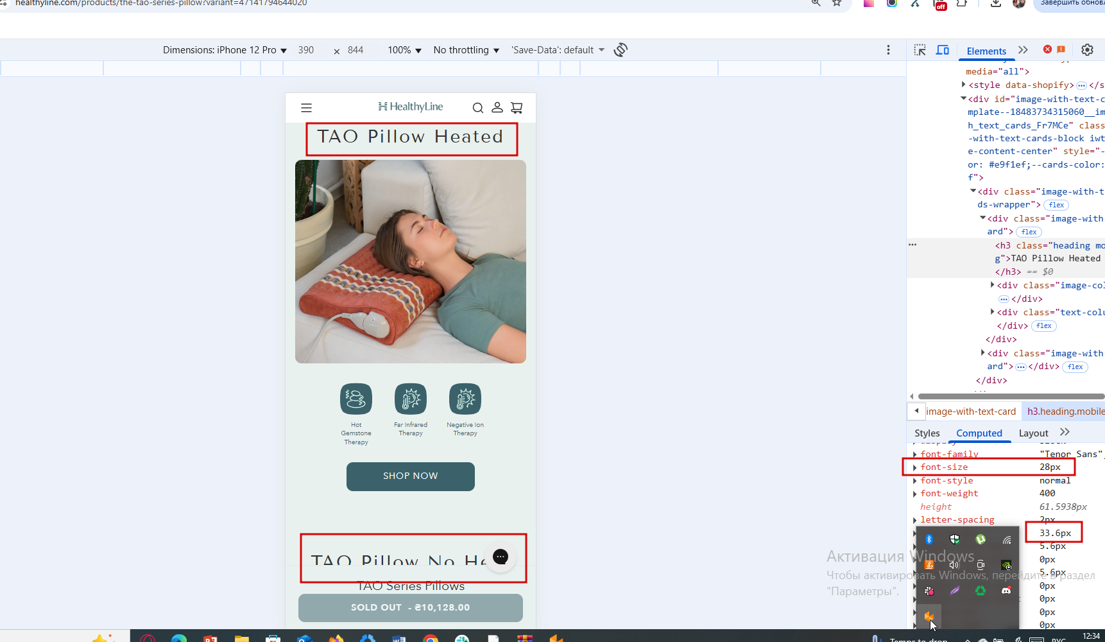Open Word from the taskbar
1105x642 pixels.
(x=399, y=639)
